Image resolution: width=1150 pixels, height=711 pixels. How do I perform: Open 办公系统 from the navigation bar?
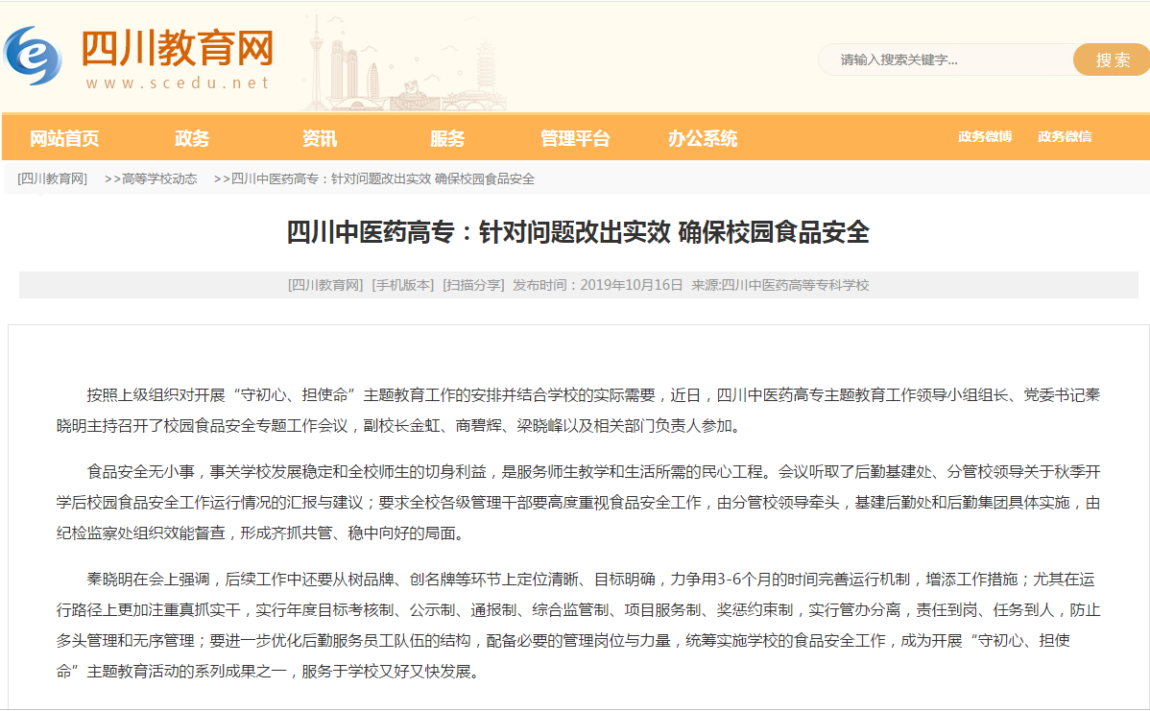703,138
